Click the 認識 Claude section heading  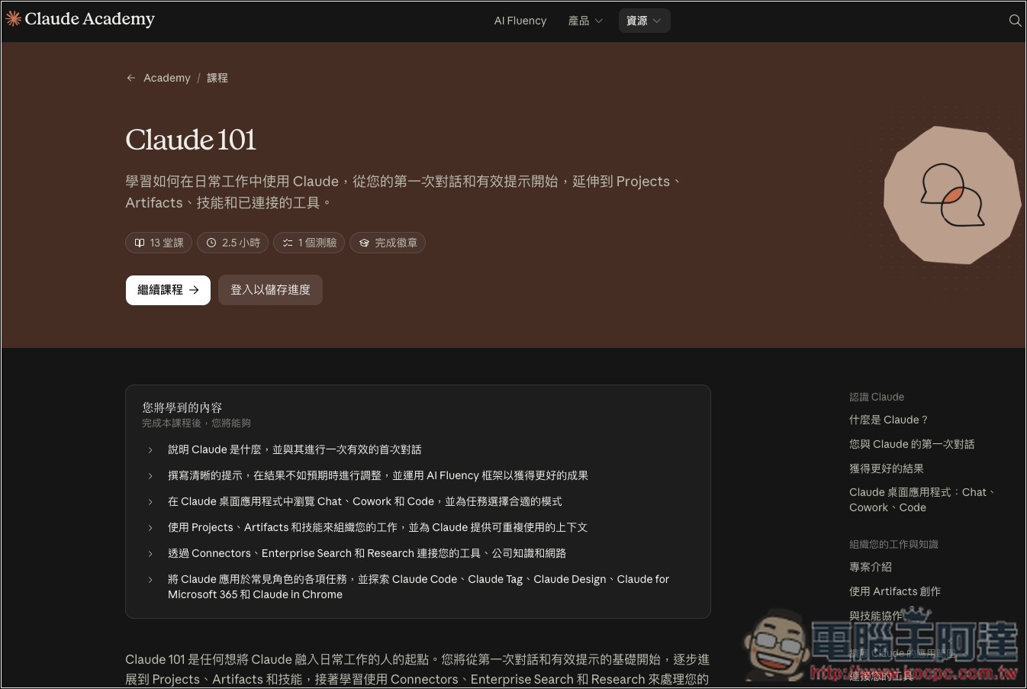pyautogui.click(x=877, y=397)
